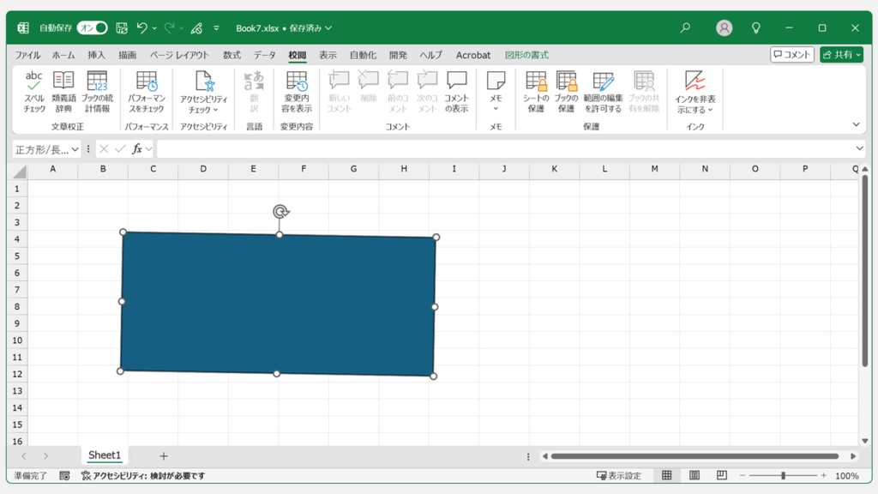Click シートの保護 protect sheet
Image resolution: width=878 pixels, height=494 pixels.
click(536, 91)
